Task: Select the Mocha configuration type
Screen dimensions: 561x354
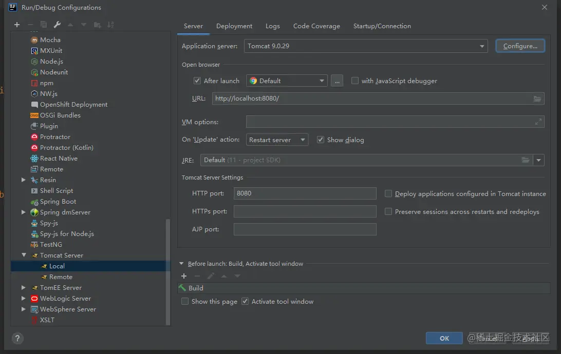Action: 50,40
